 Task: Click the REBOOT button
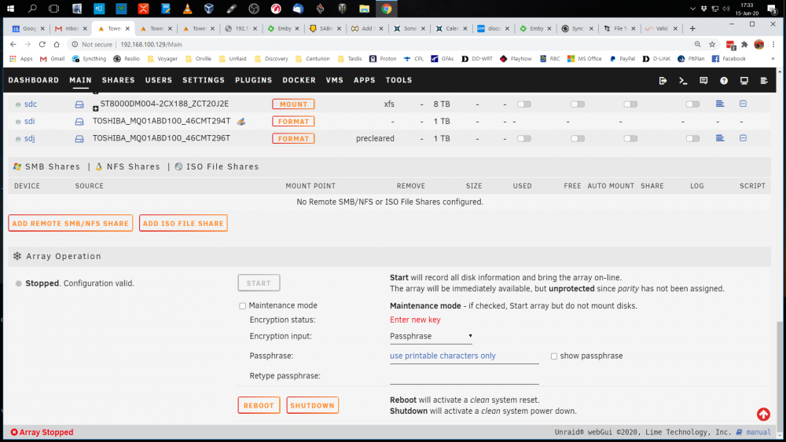click(x=259, y=405)
